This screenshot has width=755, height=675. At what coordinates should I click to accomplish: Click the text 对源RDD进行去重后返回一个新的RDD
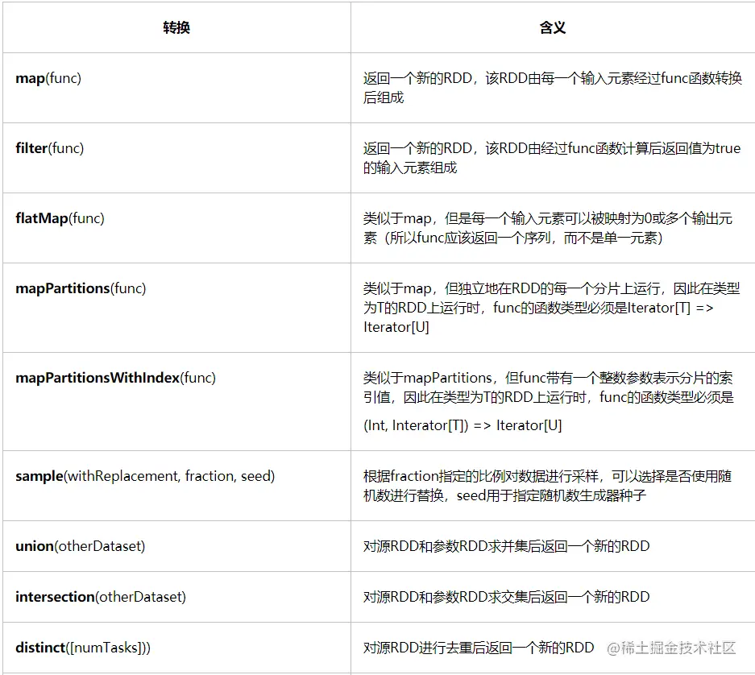479,648
